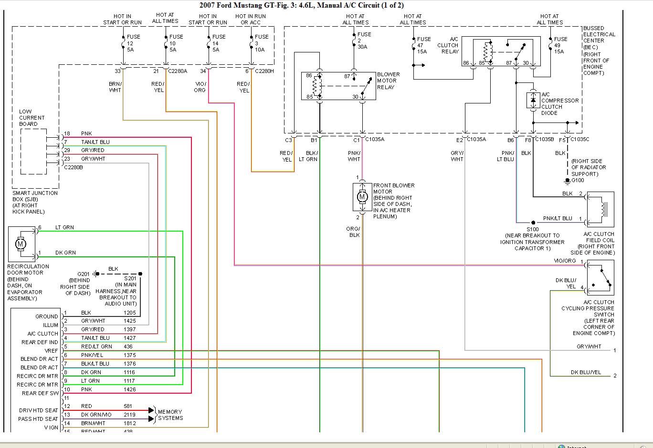Click the Low Current Board box

tap(33, 152)
